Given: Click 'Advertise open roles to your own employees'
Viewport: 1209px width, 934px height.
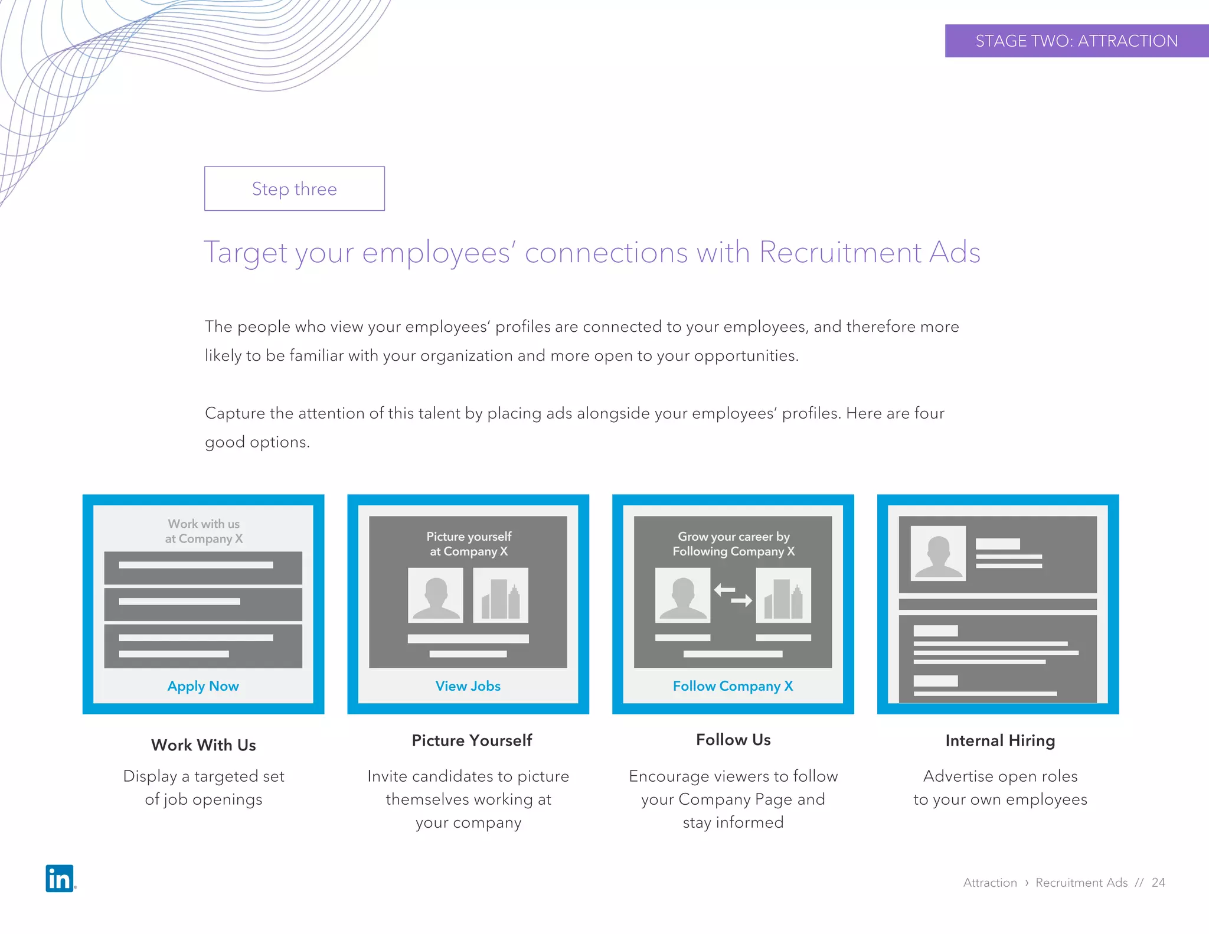Looking at the screenshot, I should coord(1000,788).
